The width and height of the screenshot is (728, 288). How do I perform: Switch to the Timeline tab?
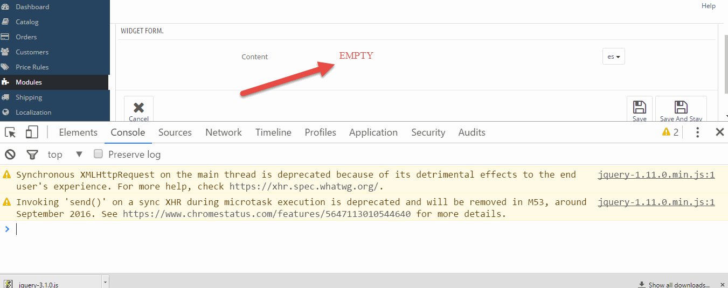pyautogui.click(x=273, y=132)
